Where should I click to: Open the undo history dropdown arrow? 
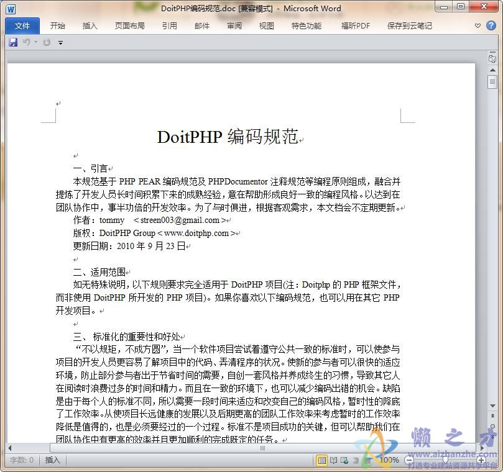tap(35, 42)
